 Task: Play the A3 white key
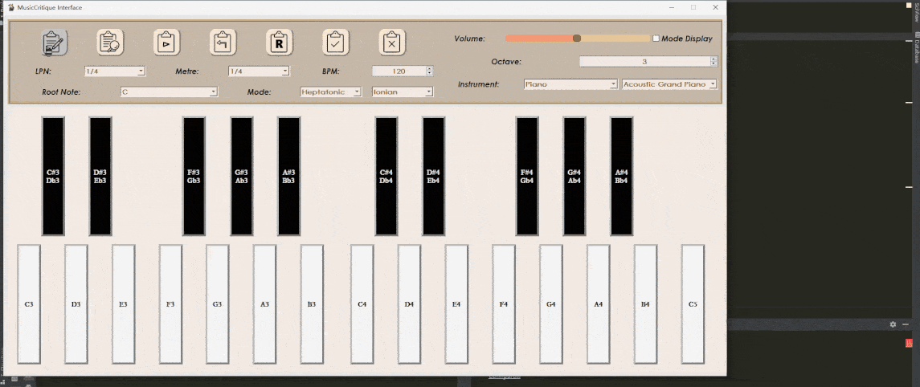pyautogui.click(x=264, y=304)
